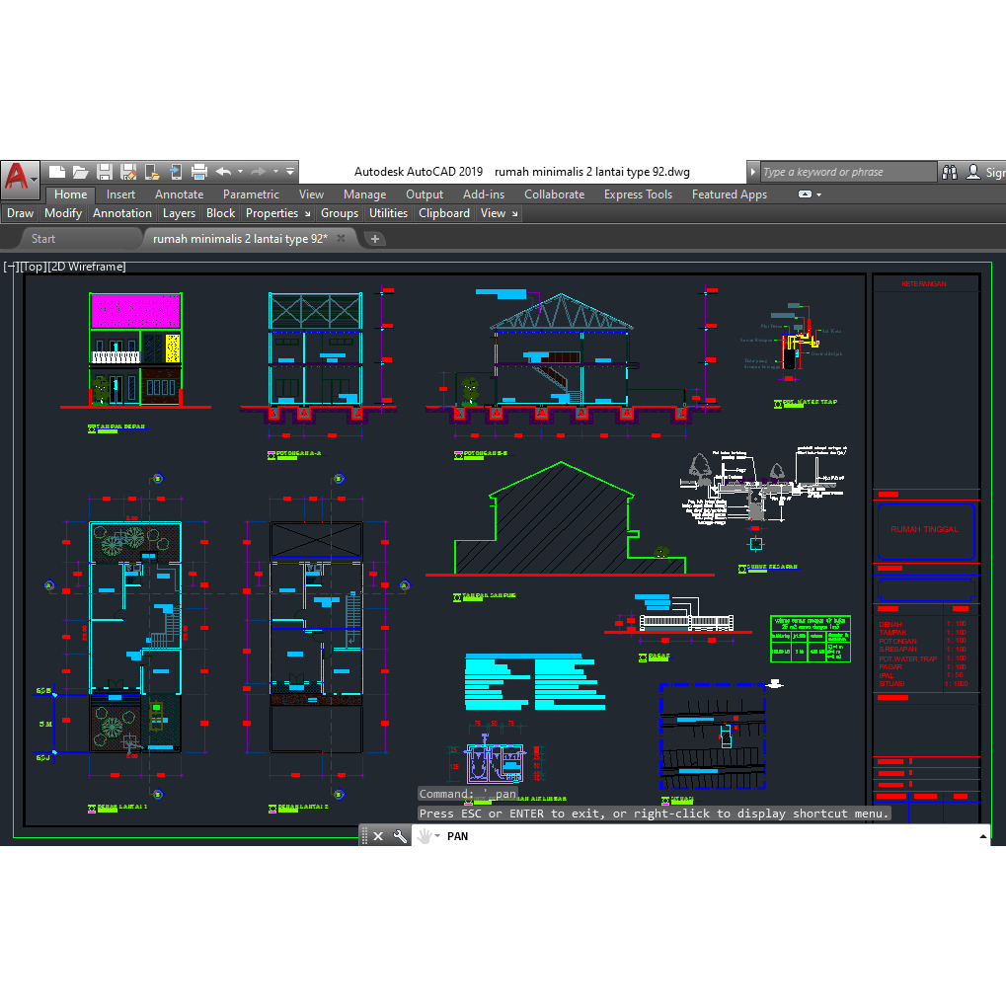Open dropdown arrow beside ribbon minimize button
The image size is (1006, 1006).
819,194
